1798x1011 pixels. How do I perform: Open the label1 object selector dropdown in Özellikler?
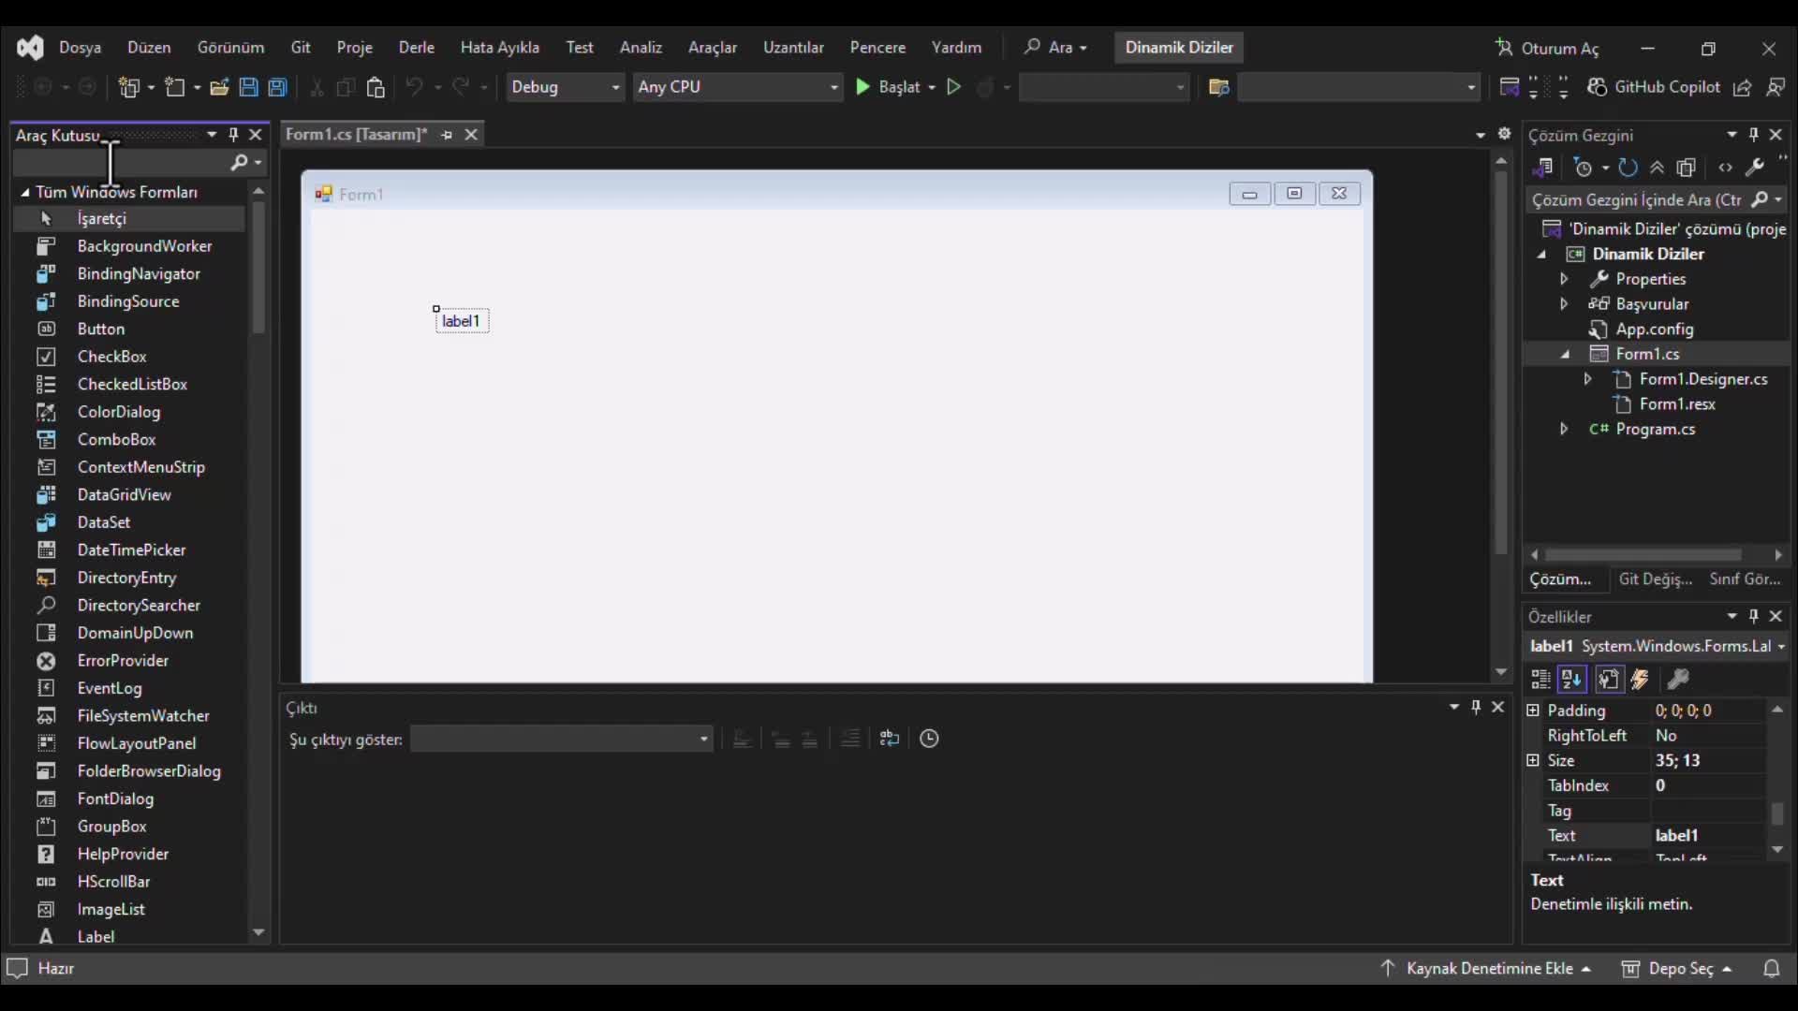pyautogui.click(x=1781, y=647)
